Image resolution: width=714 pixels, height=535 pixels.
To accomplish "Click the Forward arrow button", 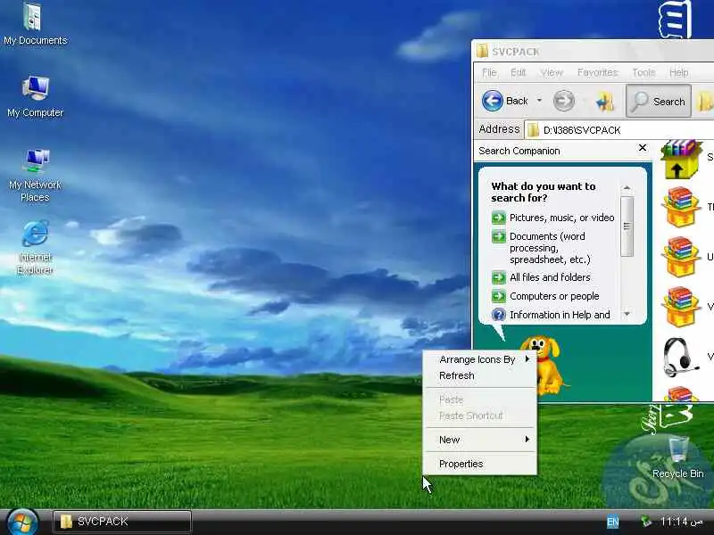I will [564, 101].
